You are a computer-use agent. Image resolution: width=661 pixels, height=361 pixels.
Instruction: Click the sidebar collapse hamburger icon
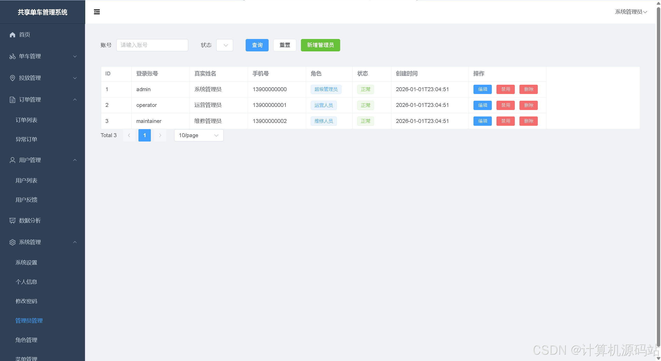point(97,12)
